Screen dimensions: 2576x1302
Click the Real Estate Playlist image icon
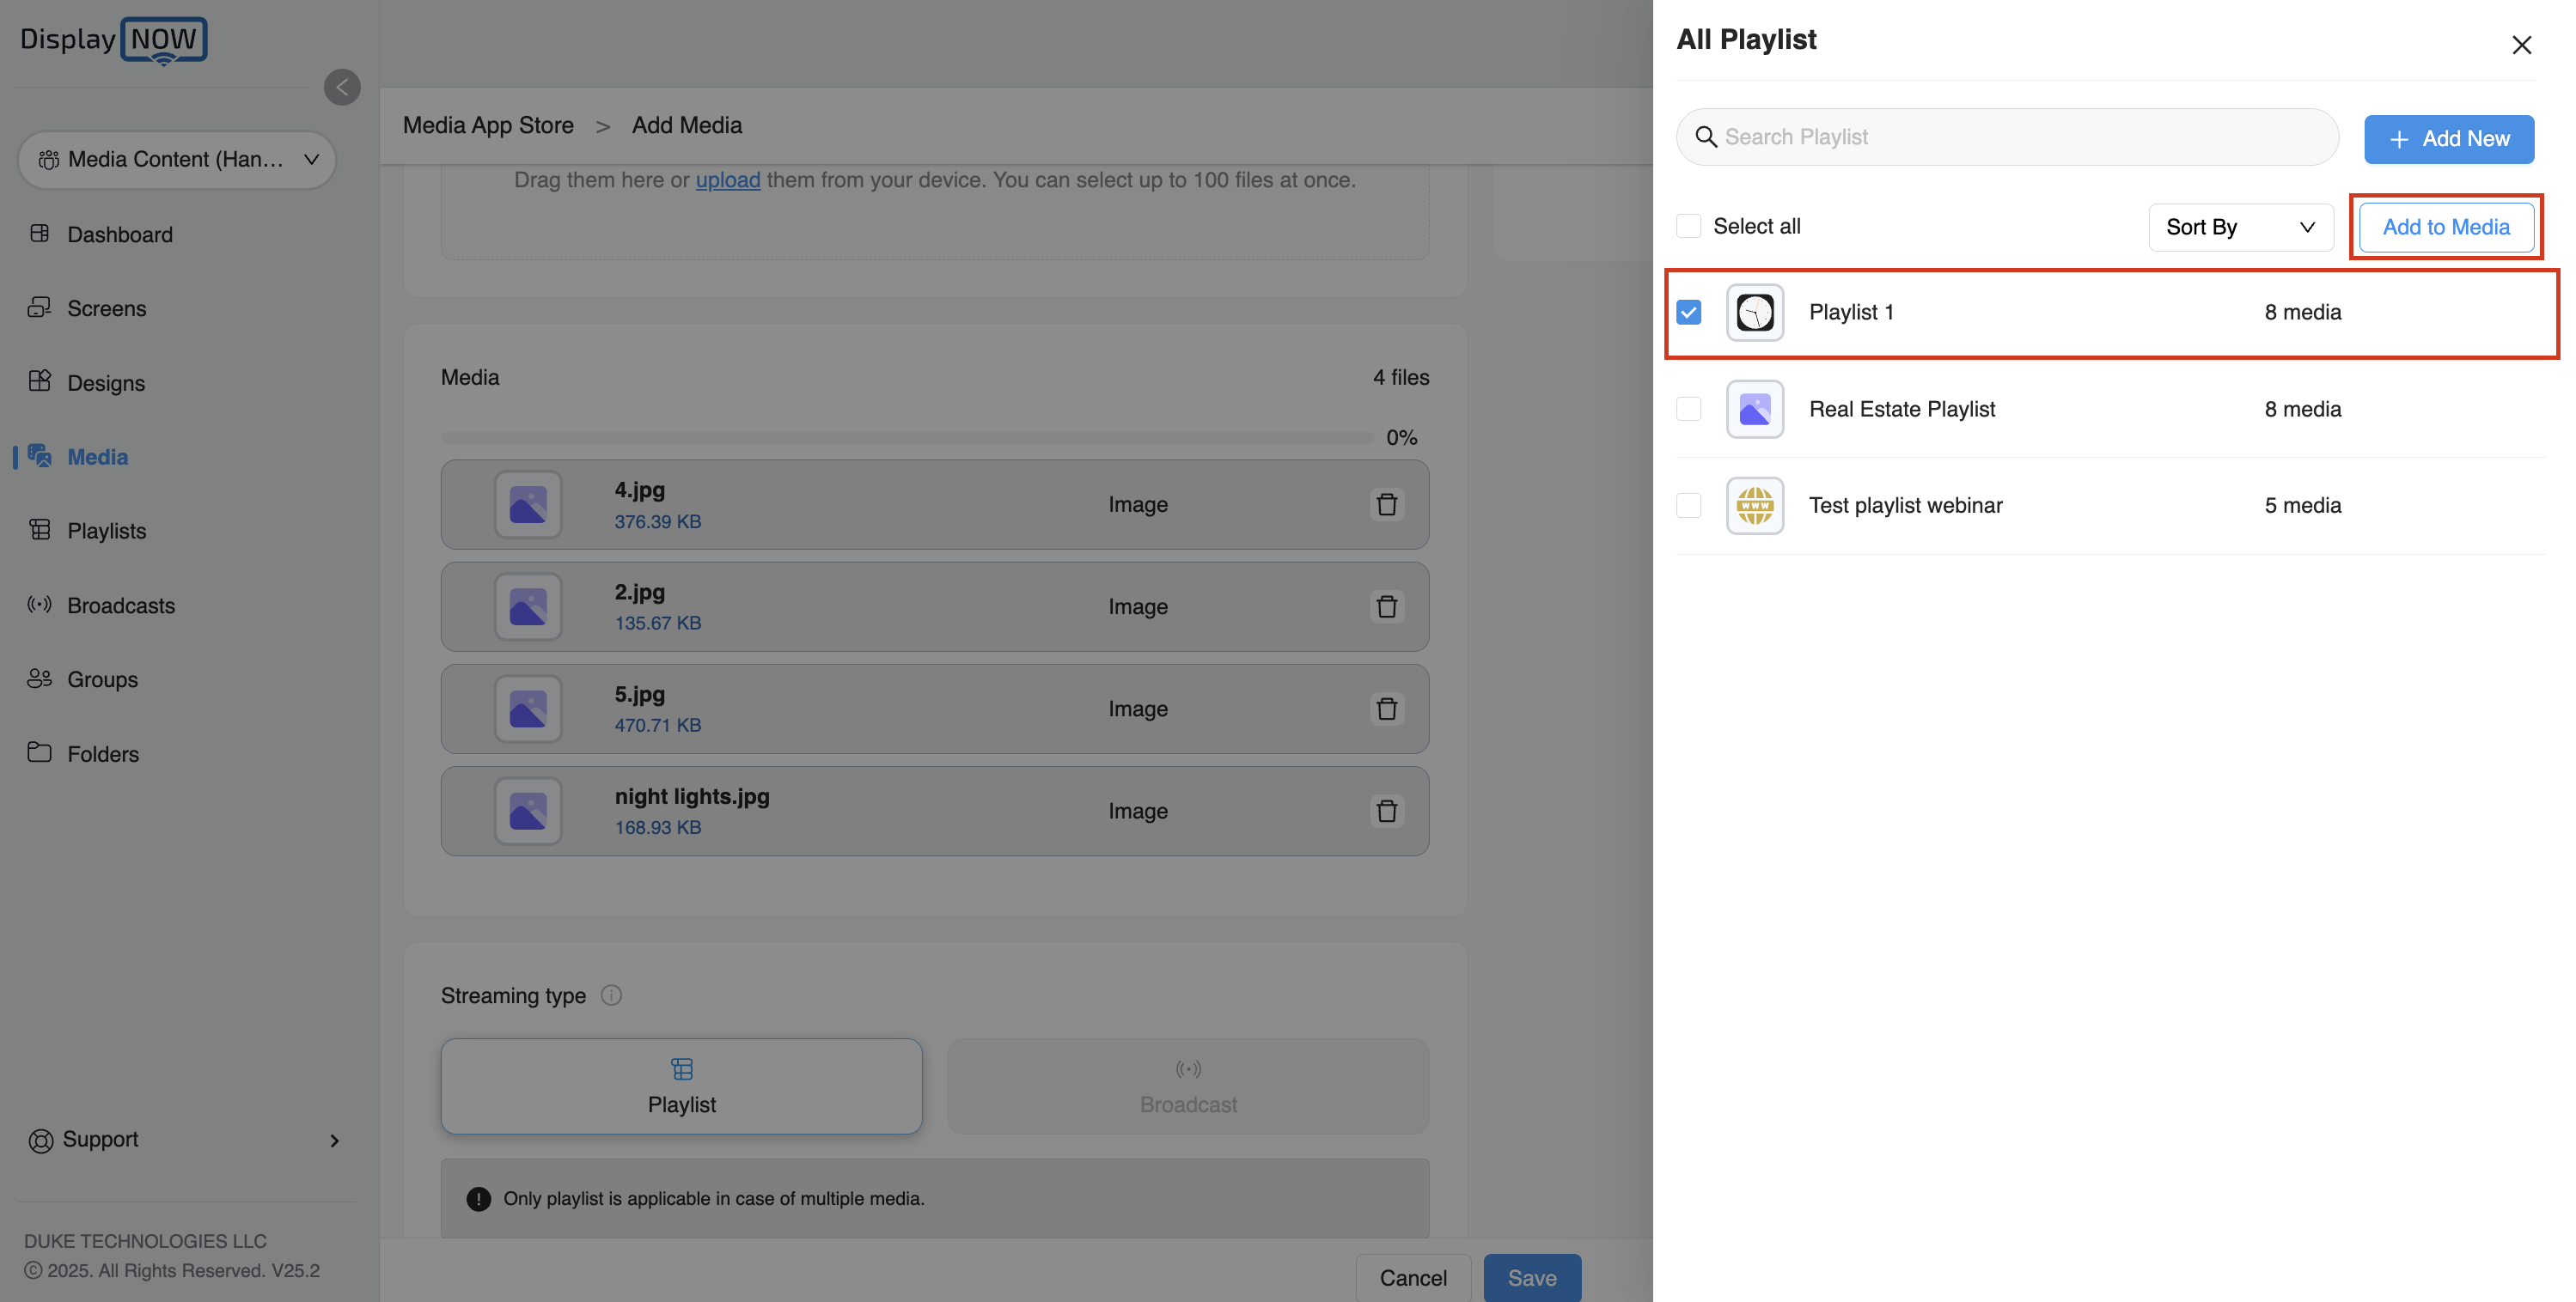click(1754, 409)
